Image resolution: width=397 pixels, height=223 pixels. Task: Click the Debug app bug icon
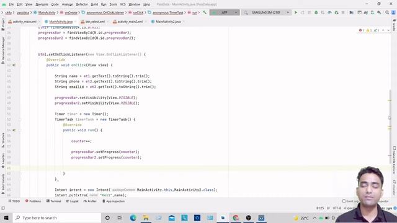pos(316,12)
